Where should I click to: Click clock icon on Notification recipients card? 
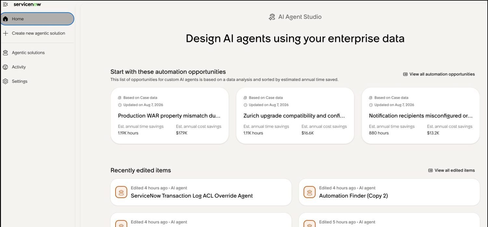point(371,105)
